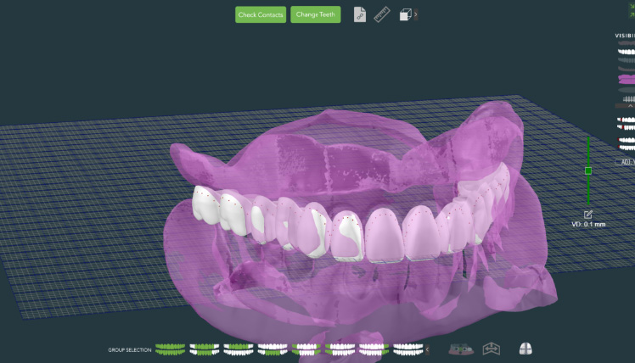
Task: Click the Change Teeth button
Action: click(315, 14)
